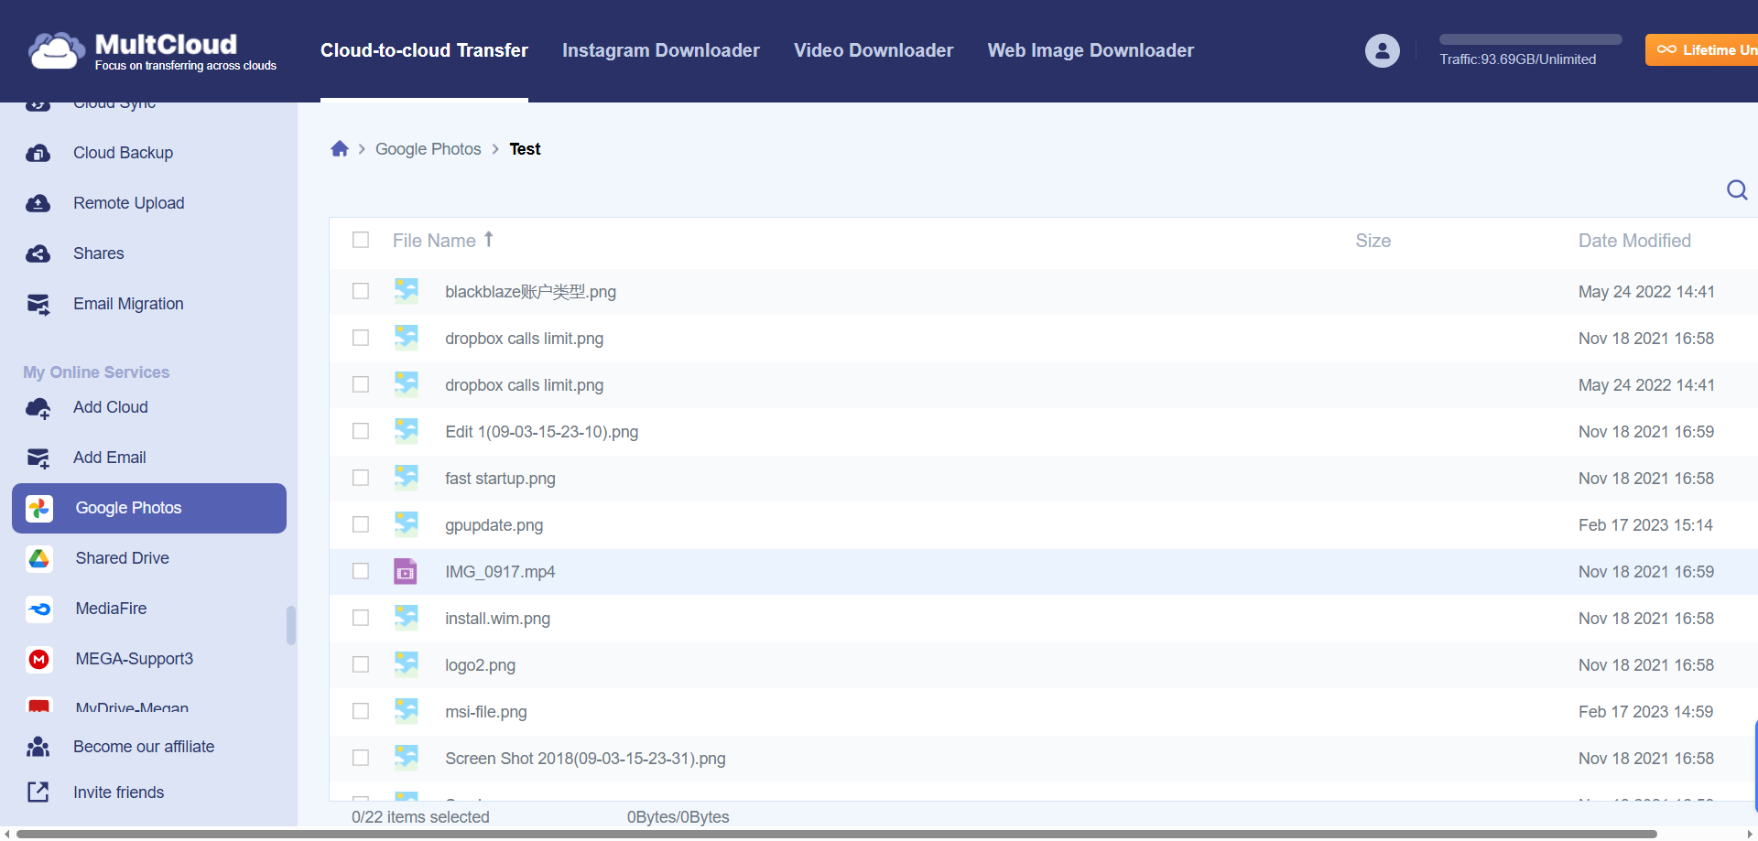Click the MultCloud logo
1758x841 pixels.
click(152, 51)
